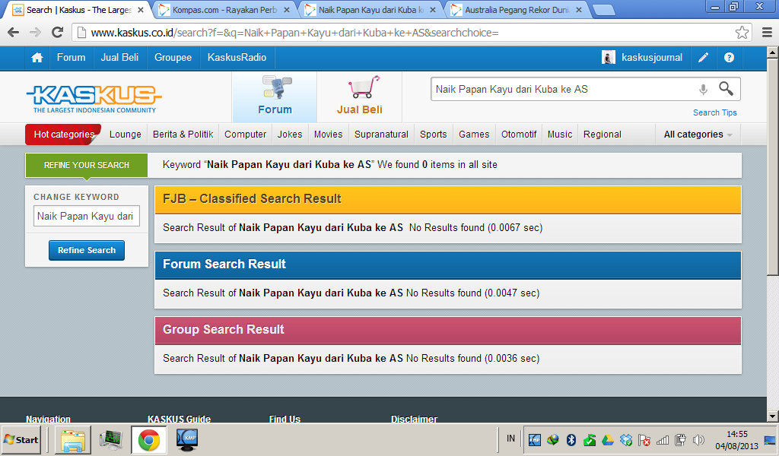779x456 pixels.
Task: Click the Action Center flag tray icon
Action: [644, 439]
